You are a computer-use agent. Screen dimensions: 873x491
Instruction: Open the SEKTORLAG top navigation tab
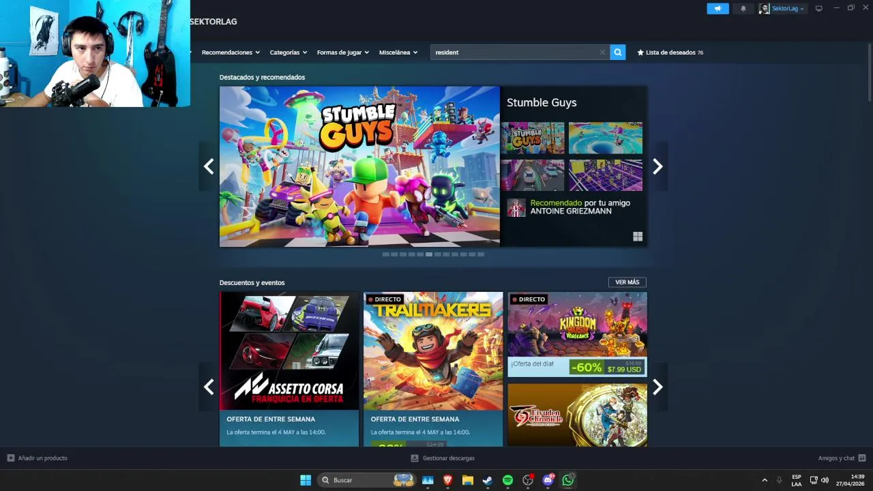tap(213, 22)
